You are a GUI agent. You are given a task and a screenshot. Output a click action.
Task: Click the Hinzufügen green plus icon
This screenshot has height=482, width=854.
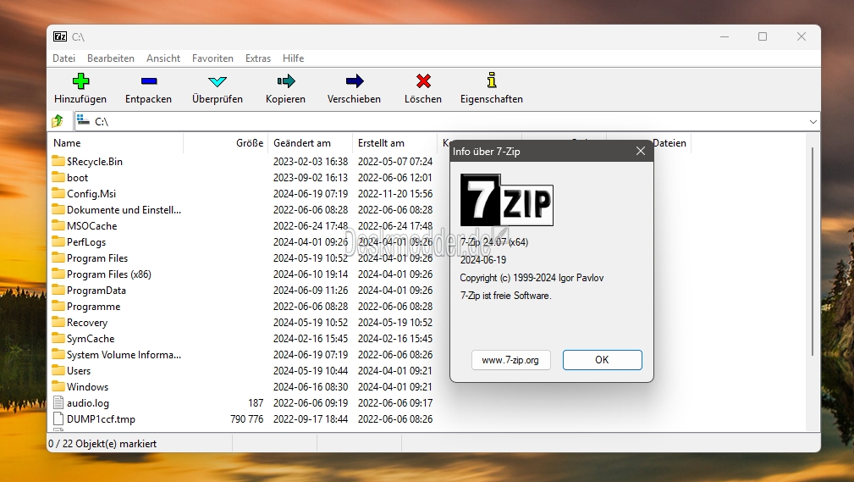click(80, 81)
